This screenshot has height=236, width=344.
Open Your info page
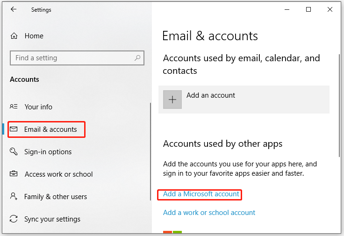click(x=38, y=107)
